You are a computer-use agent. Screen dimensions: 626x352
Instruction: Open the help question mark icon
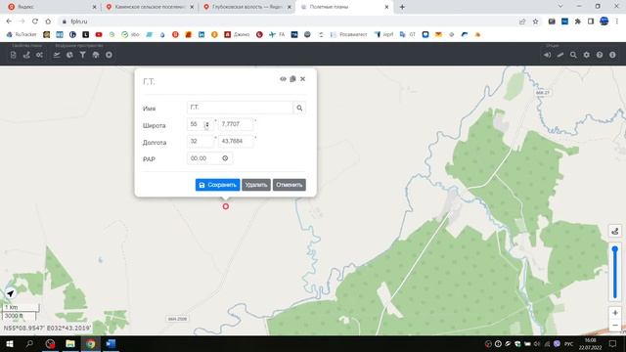pos(600,55)
